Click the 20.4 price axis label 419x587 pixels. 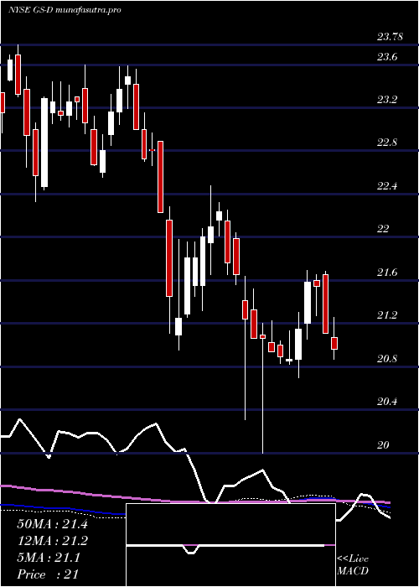[x=387, y=402]
